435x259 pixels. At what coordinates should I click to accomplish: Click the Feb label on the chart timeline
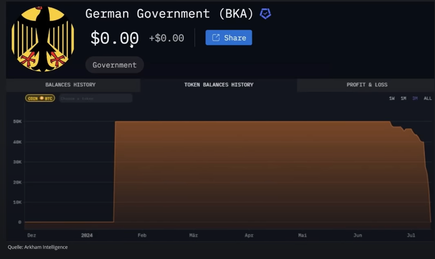pos(142,235)
